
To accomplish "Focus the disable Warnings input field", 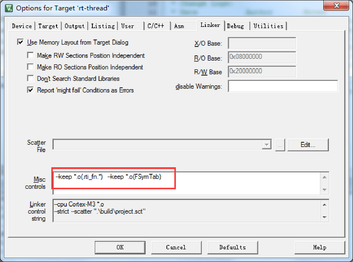I will (283, 86).
